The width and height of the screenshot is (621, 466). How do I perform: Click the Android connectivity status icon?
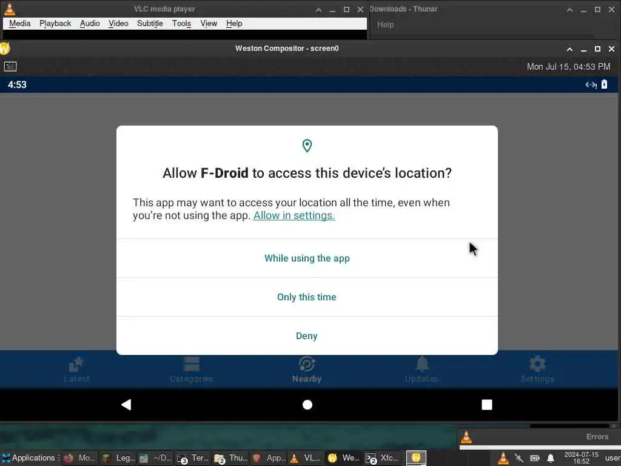click(x=591, y=84)
